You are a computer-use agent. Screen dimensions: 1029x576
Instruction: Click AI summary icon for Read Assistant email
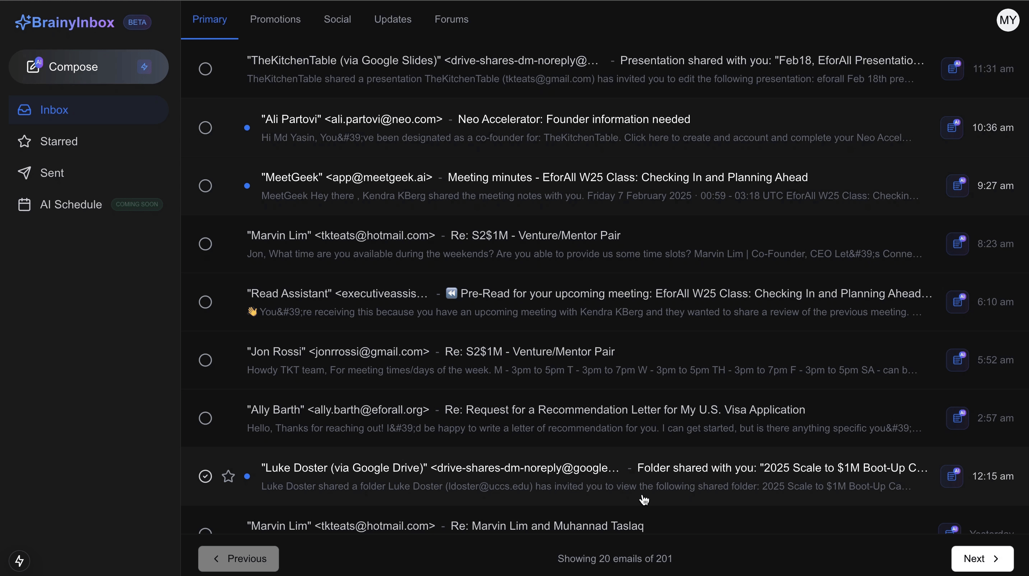tap(958, 302)
